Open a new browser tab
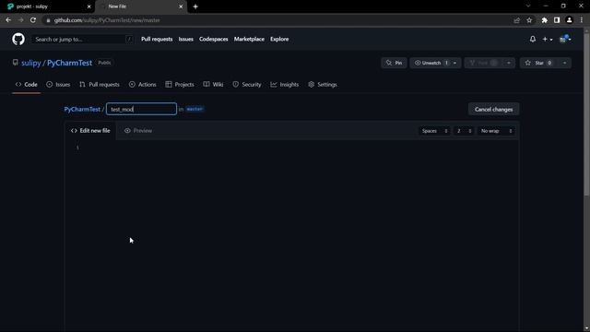Image resolution: width=590 pixels, height=332 pixels. [195, 6]
